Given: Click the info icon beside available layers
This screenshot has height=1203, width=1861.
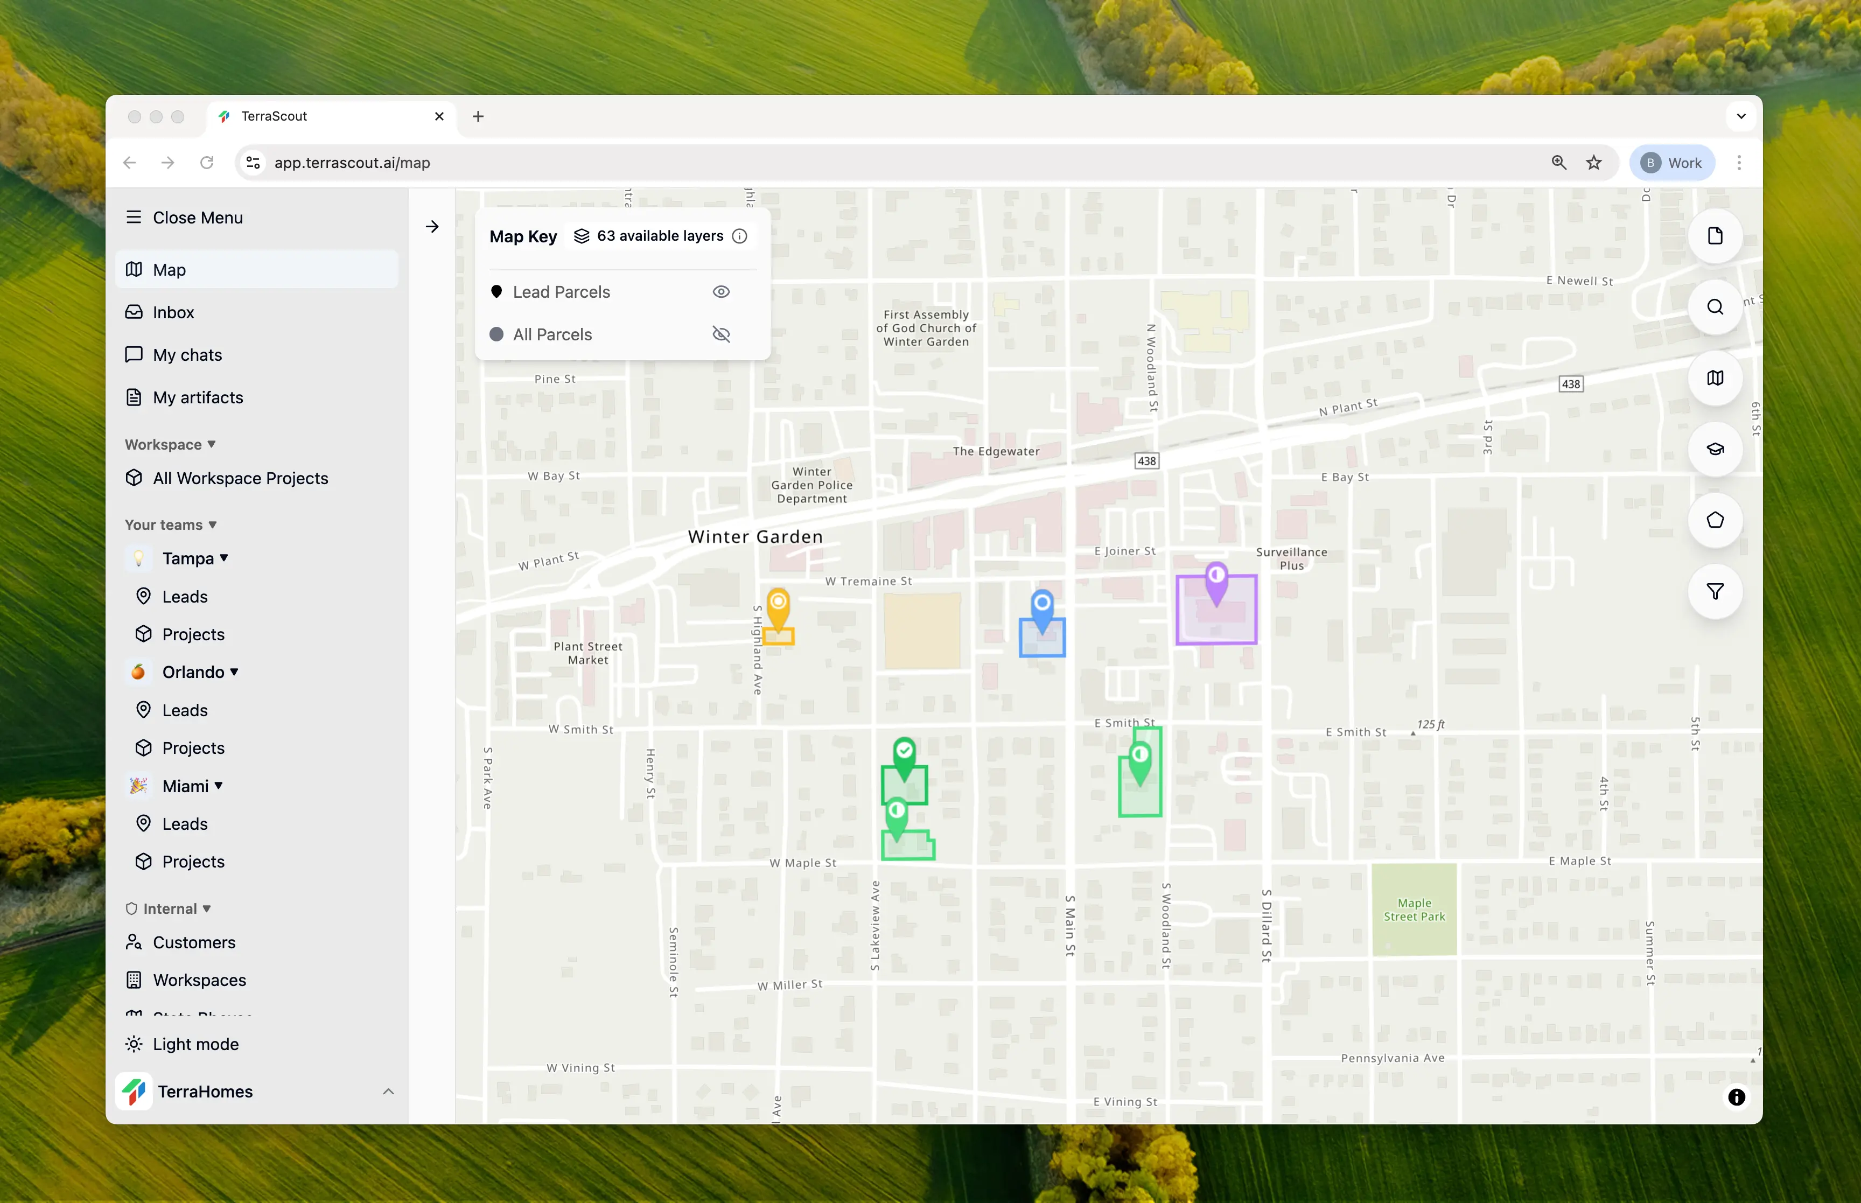Looking at the screenshot, I should [x=739, y=236].
